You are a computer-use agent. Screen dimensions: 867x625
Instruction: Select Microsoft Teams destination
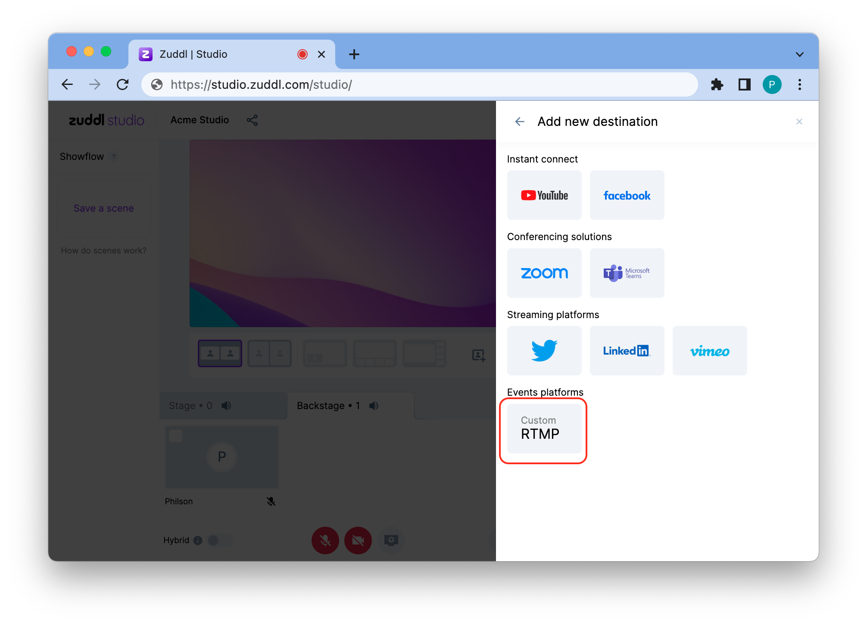pos(627,272)
